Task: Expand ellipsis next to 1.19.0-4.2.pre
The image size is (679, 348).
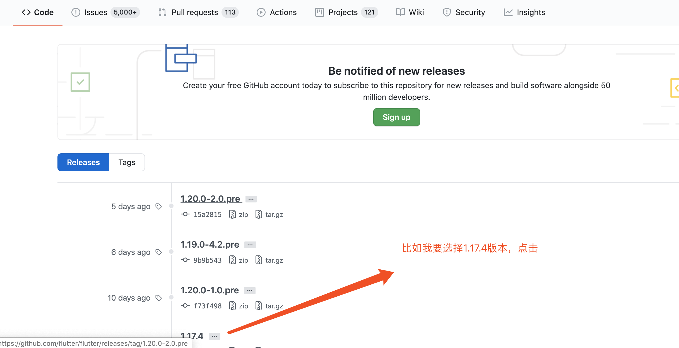Action: (x=250, y=245)
